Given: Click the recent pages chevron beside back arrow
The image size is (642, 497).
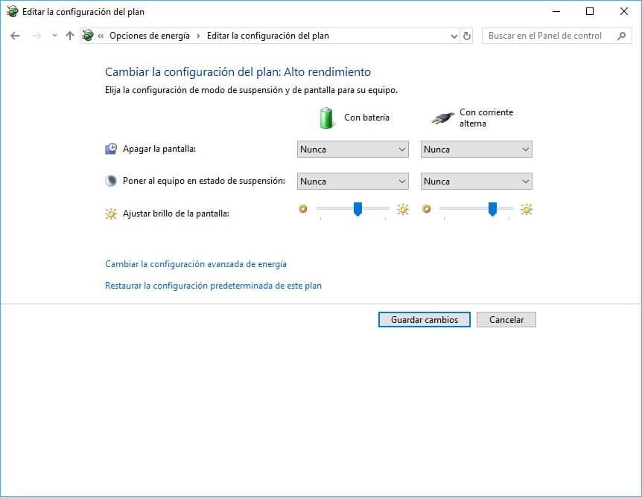Looking at the screenshot, I should coord(54,35).
